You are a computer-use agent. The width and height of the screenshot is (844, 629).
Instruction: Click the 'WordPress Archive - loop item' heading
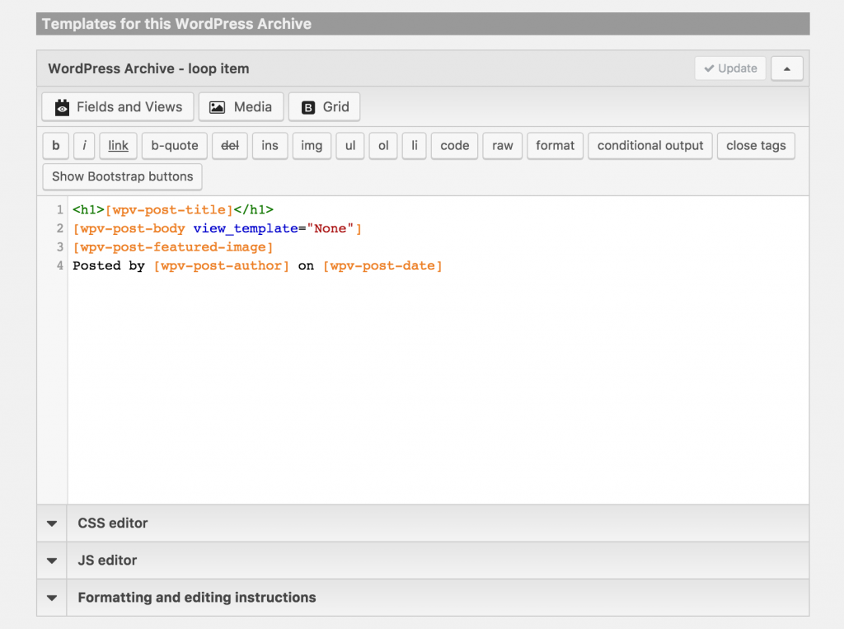tap(148, 68)
